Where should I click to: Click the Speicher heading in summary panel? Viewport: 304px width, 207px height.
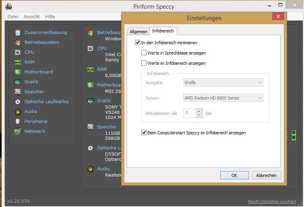[107, 127]
